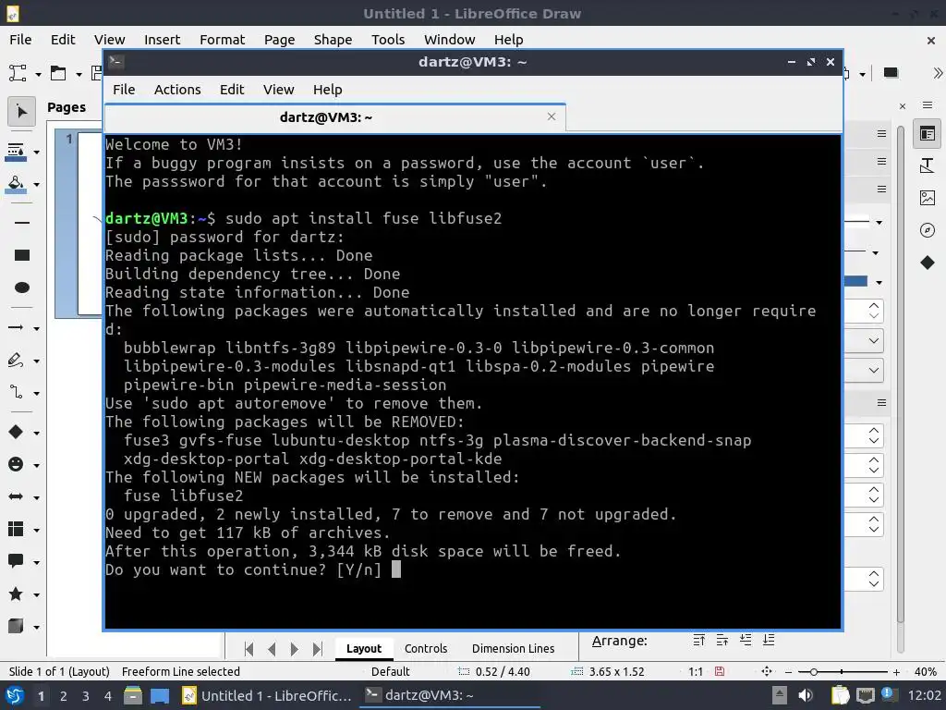Open the volume control in the system tray
The height and width of the screenshot is (710, 946).
(x=806, y=695)
